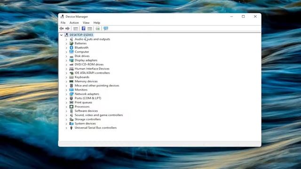Maximize the Device Manager window
Screen dimensions: 301x169
click(x=243, y=16)
